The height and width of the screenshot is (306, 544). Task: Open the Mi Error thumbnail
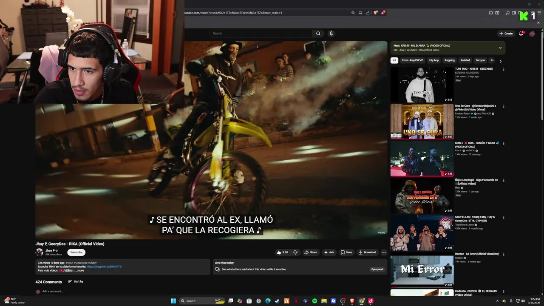(422, 270)
